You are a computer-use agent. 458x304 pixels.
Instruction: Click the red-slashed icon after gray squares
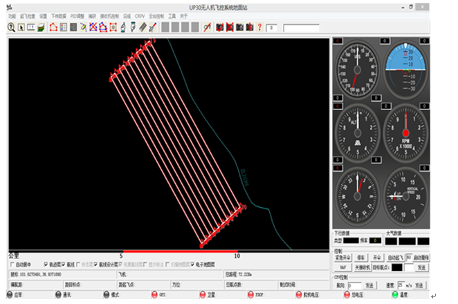(x=208, y=28)
